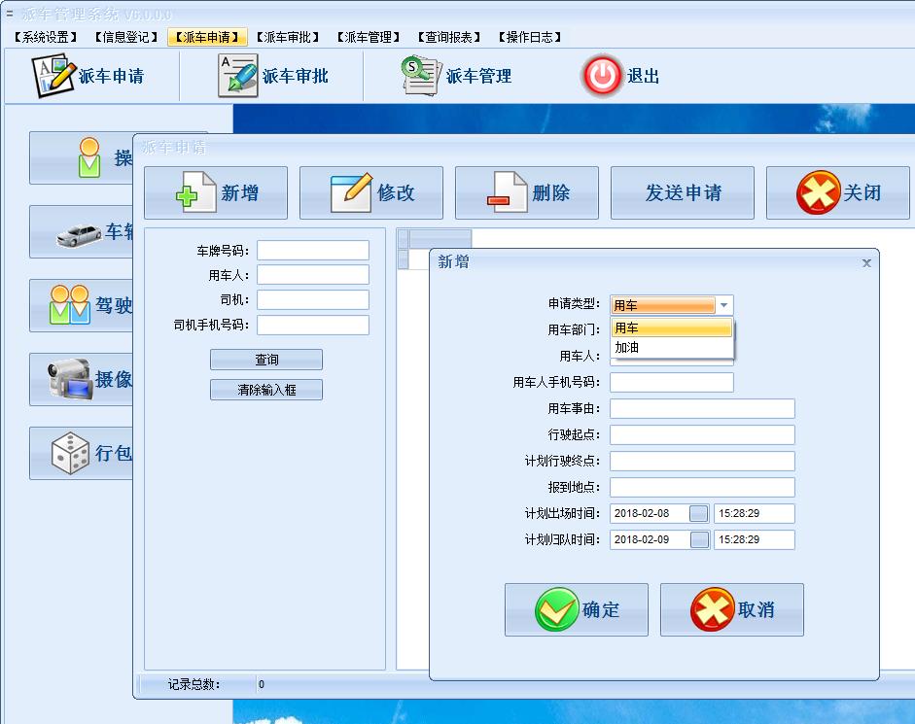915x724 pixels.
Task: Click the dice (行包) sidebar icon
Action: click(70, 453)
